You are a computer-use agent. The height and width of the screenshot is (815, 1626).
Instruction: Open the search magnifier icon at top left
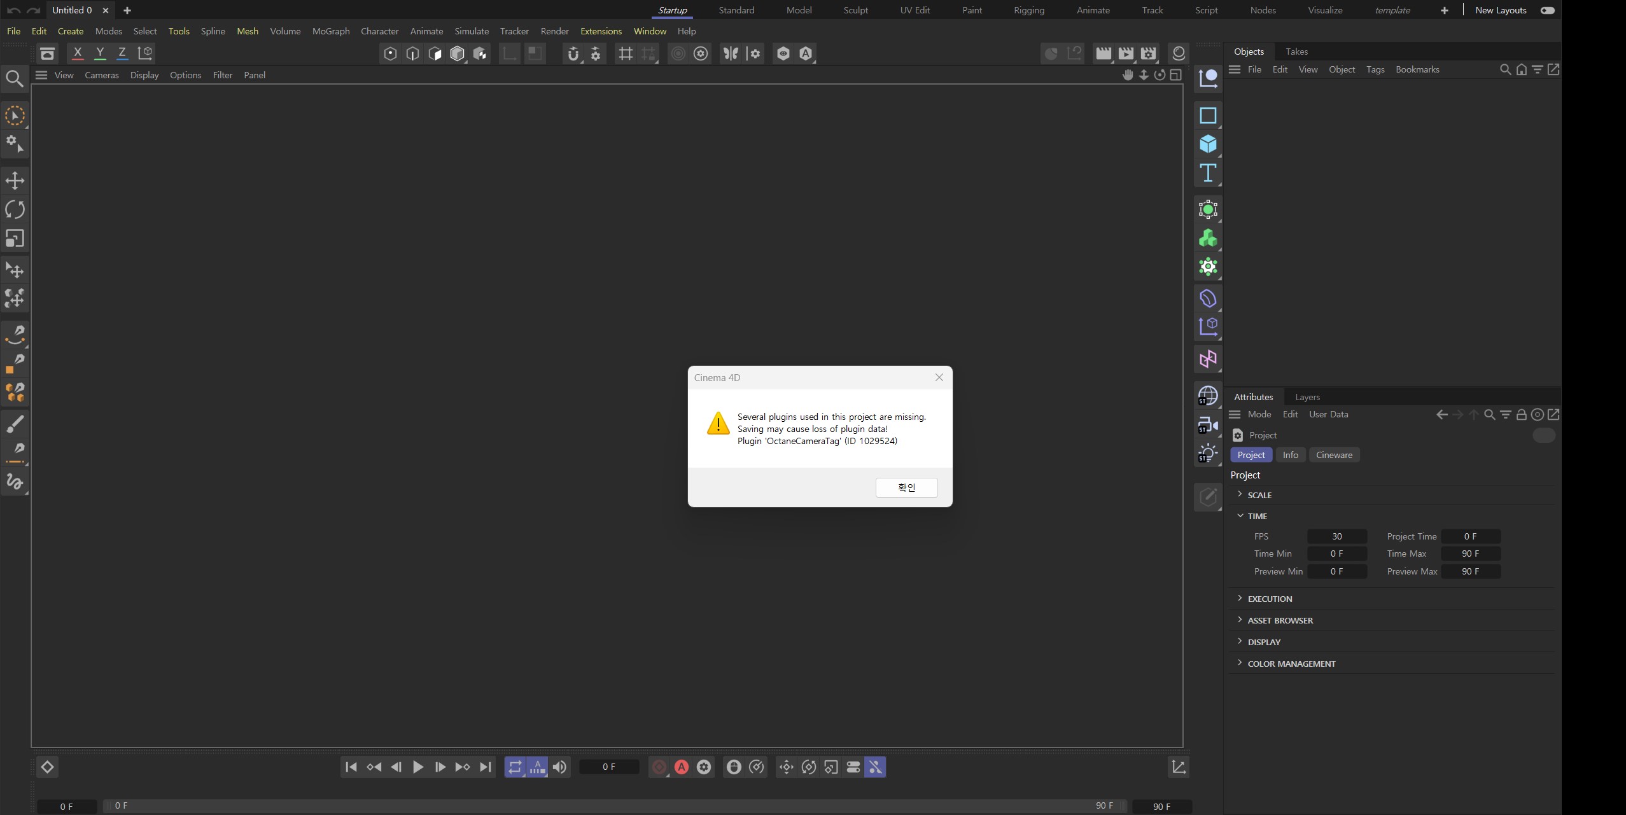tap(14, 78)
